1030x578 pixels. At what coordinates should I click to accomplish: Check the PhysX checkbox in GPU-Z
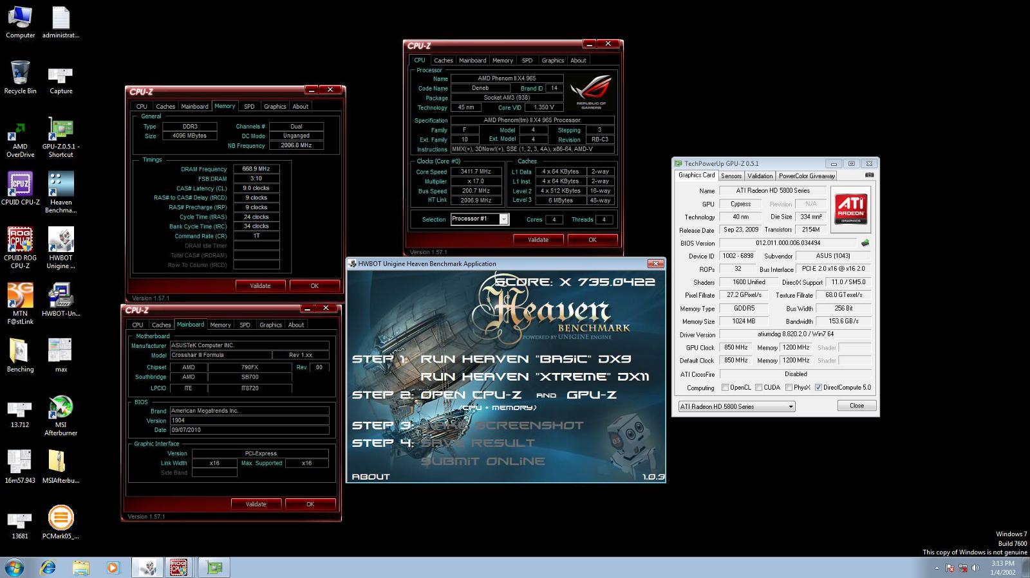[789, 388]
